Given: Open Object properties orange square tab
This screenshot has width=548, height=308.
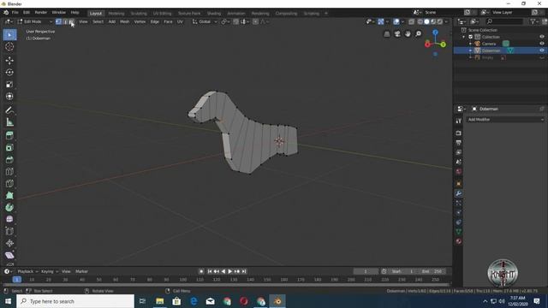Looking at the screenshot, I should point(459,184).
